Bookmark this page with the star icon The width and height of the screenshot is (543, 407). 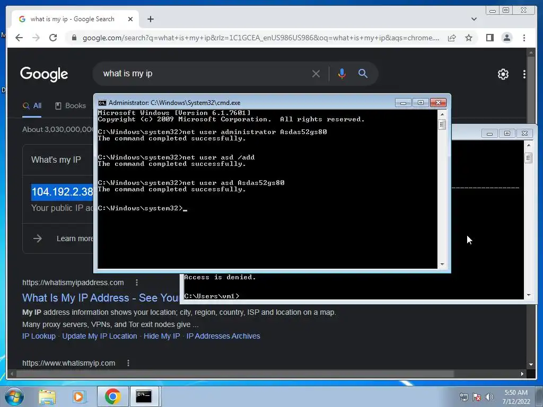click(x=469, y=38)
